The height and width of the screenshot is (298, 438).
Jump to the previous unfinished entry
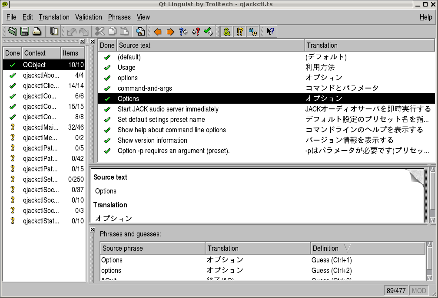tap(183, 31)
